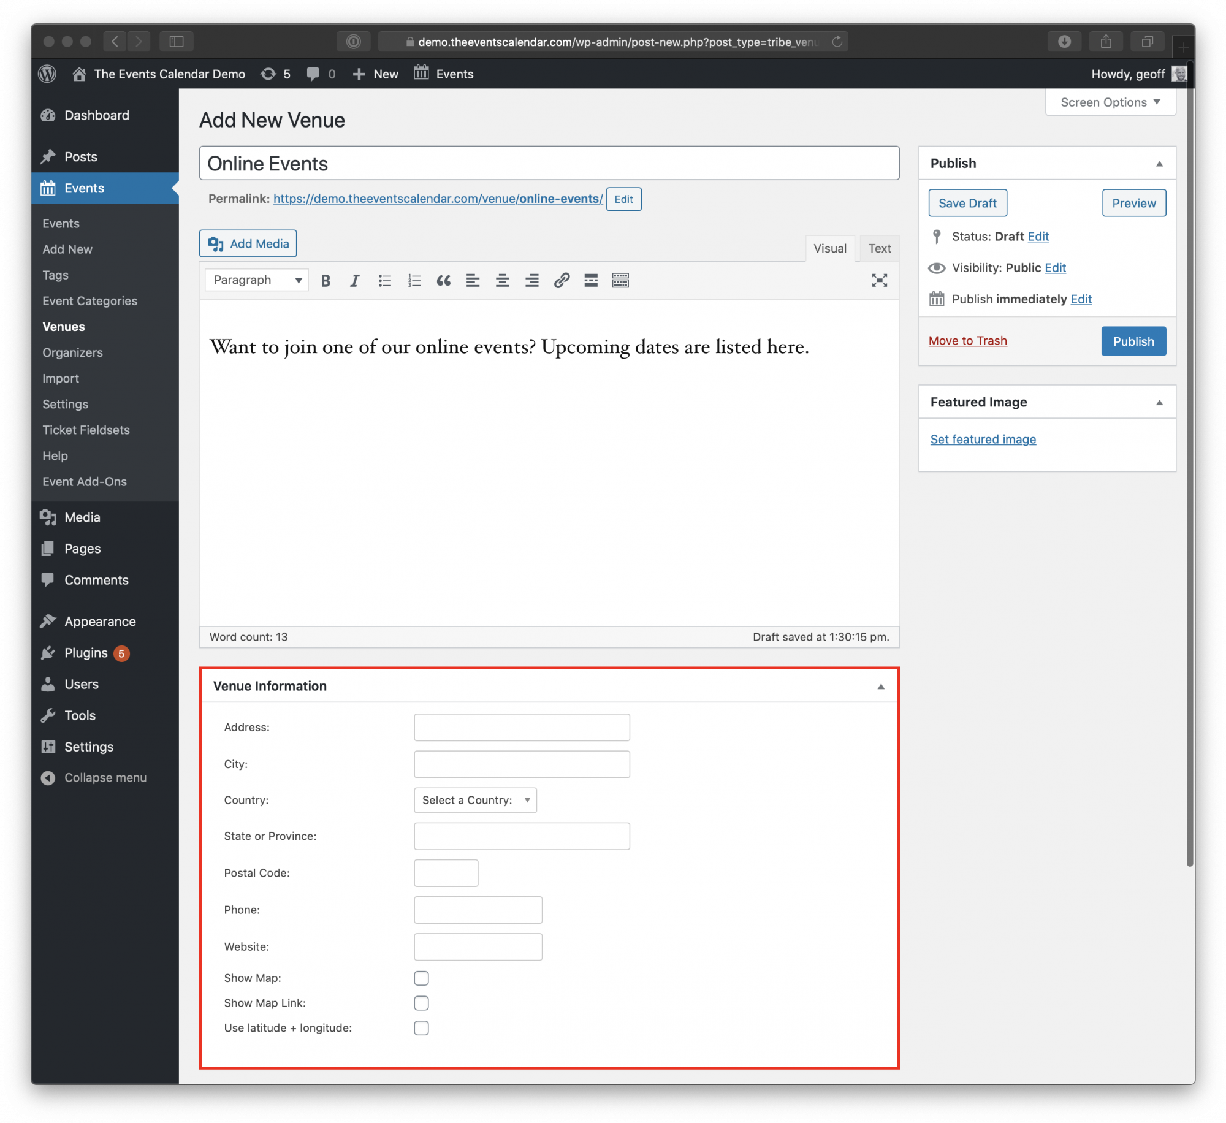Image resolution: width=1226 pixels, height=1123 pixels.
Task: Open the Select a Country dropdown
Action: click(474, 800)
